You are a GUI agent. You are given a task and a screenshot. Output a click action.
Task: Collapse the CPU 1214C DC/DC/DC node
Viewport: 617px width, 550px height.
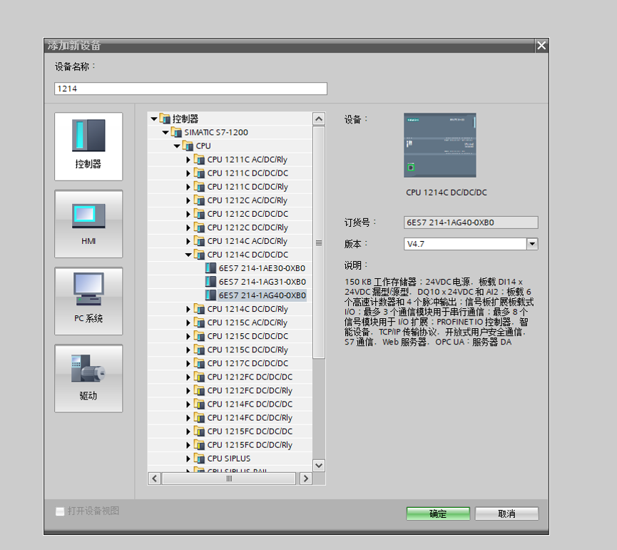tap(188, 255)
